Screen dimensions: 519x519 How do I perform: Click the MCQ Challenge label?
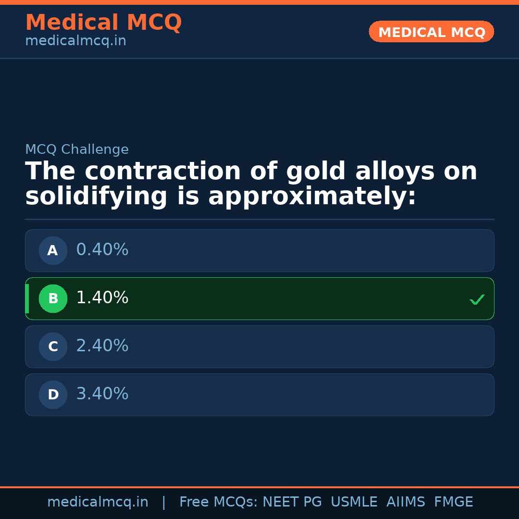(x=77, y=149)
